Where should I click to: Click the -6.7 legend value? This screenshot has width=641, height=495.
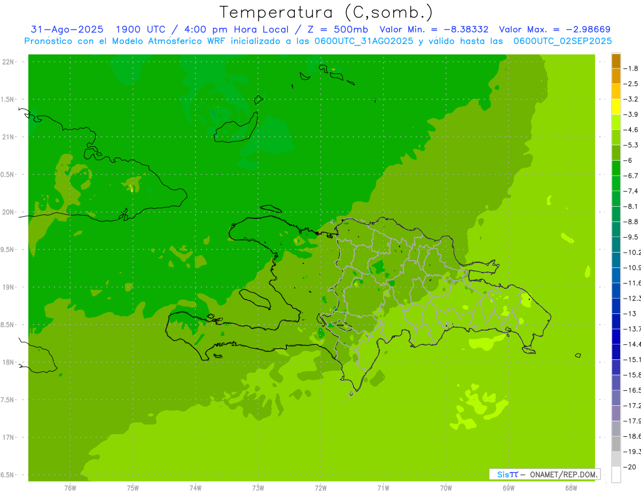pyautogui.click(x=631, y=176)
